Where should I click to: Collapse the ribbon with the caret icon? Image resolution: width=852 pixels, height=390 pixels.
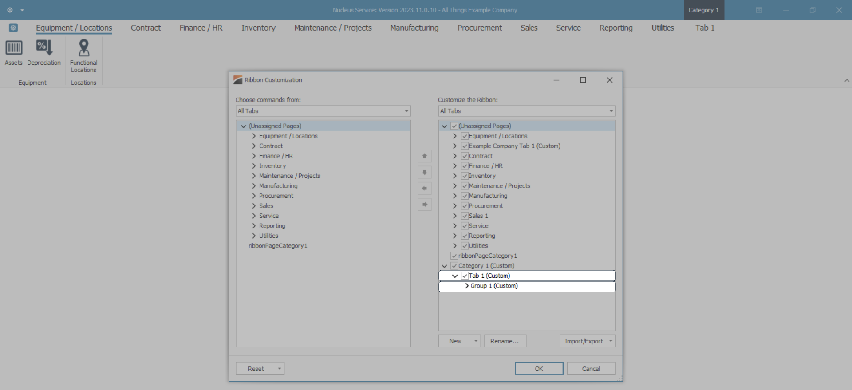click(847, 81)
